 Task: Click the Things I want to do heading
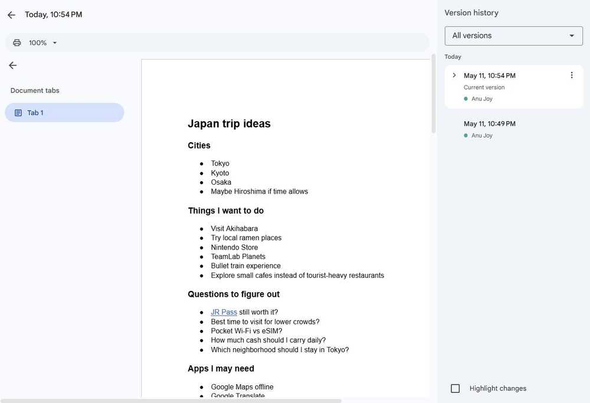pos(226,211)
